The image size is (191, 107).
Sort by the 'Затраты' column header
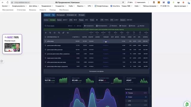pyautogui.click(x=145, y=37)
